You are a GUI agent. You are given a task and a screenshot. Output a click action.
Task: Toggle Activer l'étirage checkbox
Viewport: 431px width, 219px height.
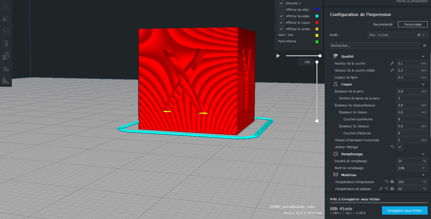(x=400, y=147)
